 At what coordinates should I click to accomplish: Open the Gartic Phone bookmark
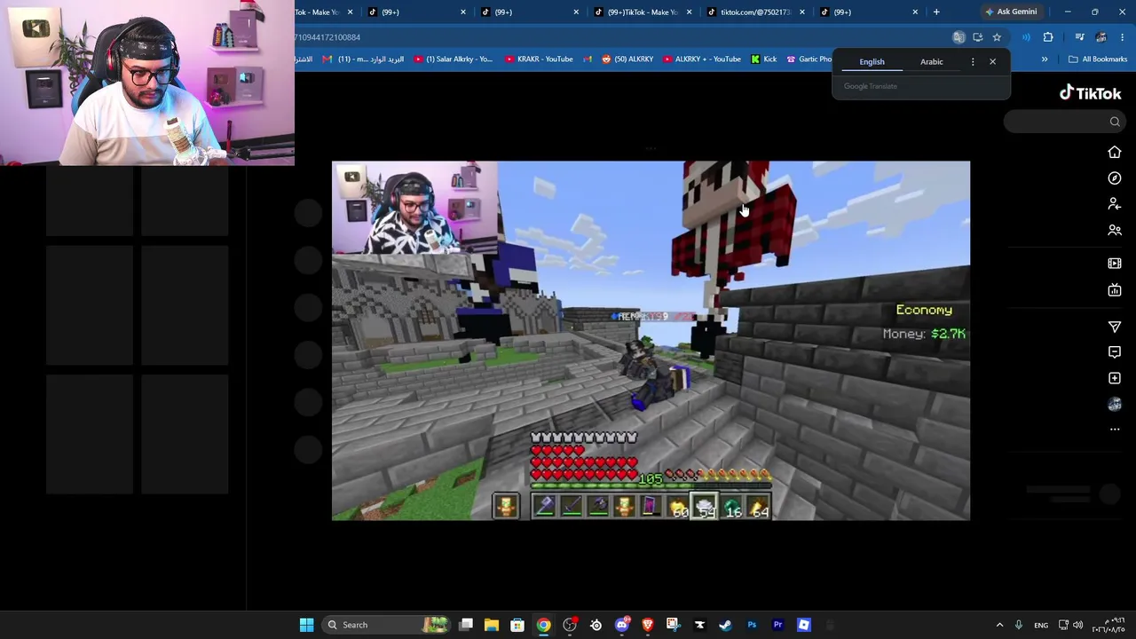click(809, 59)
